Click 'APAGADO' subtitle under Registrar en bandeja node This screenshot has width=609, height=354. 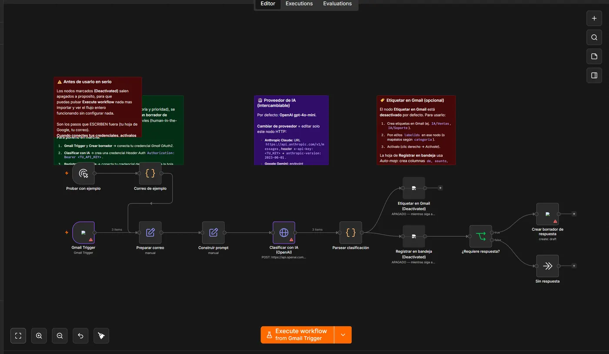coord(413,262)
